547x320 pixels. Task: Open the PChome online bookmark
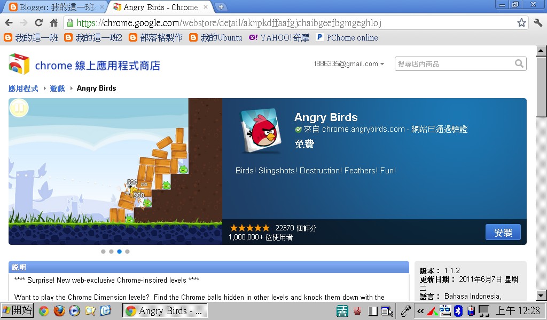(x=347, y=38)
